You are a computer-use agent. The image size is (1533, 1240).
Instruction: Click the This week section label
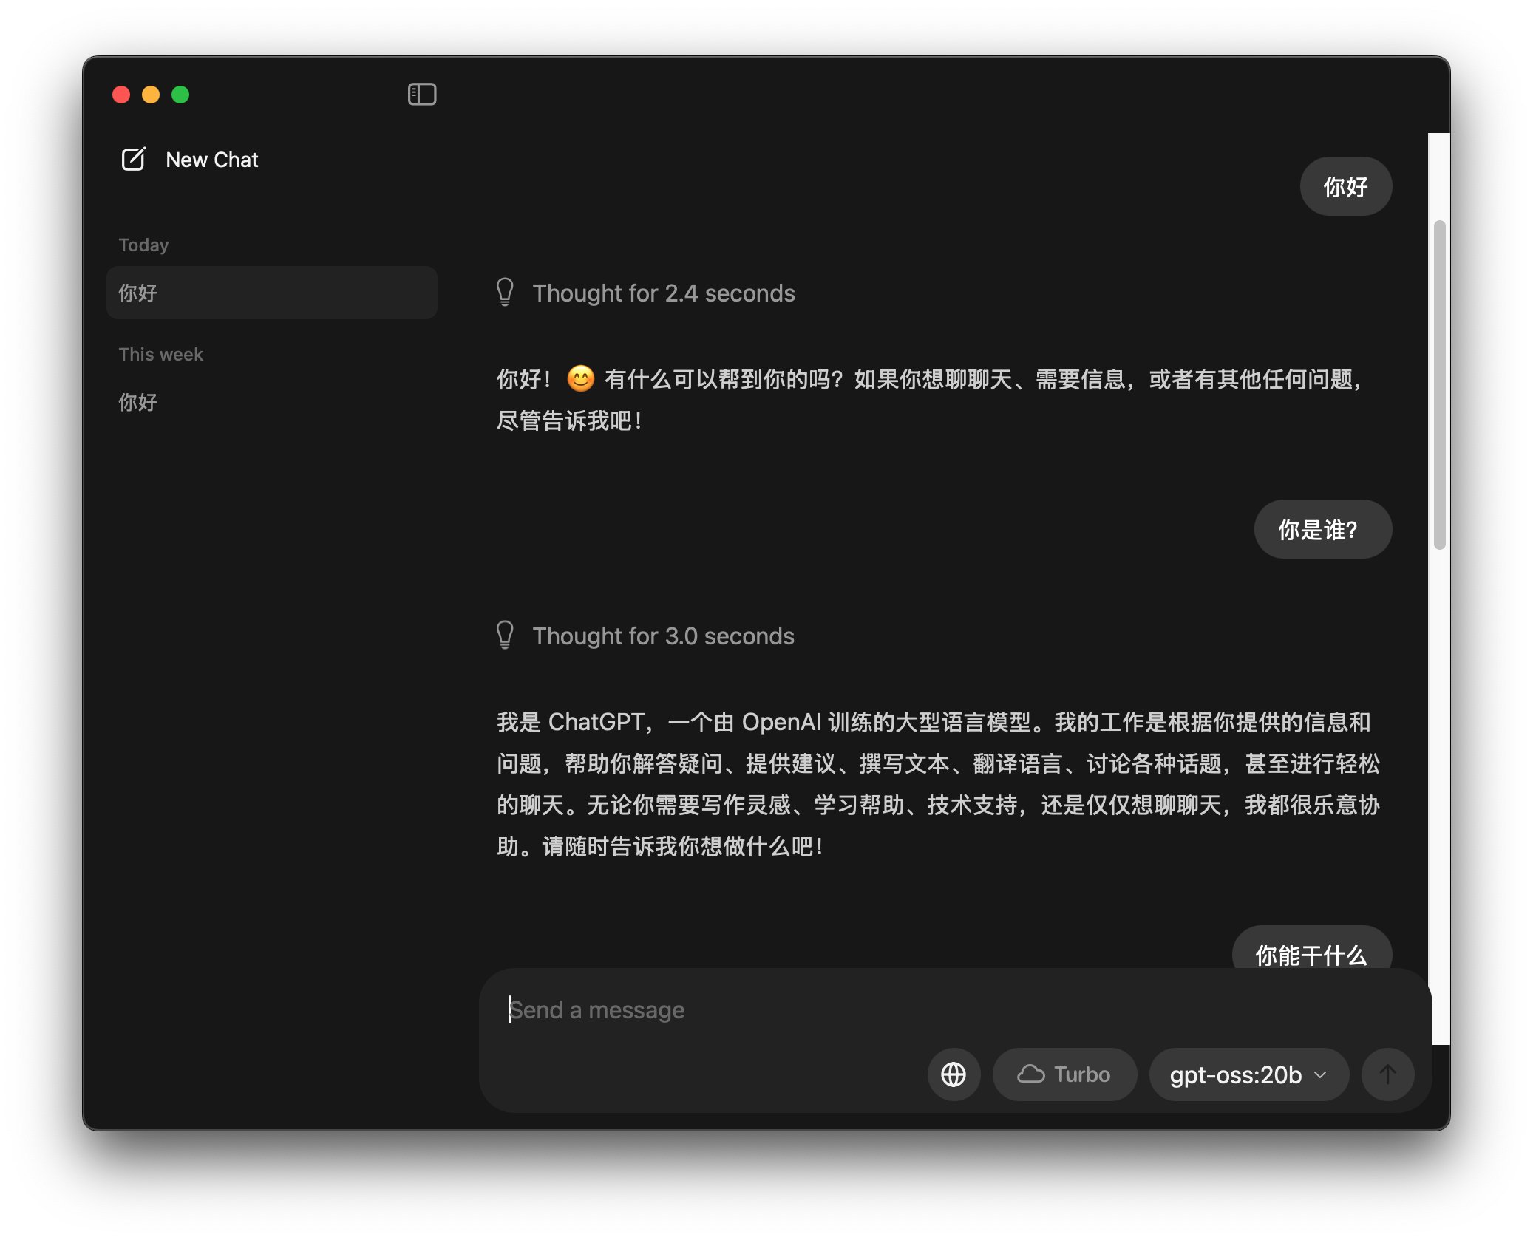pos(160,354)
